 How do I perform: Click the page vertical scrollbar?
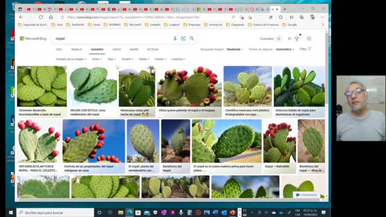[327, 113]
